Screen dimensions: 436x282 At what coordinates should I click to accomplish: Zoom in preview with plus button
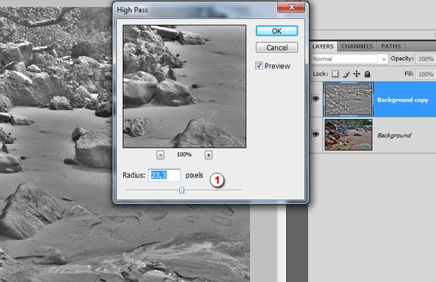[x=209, y=155]
